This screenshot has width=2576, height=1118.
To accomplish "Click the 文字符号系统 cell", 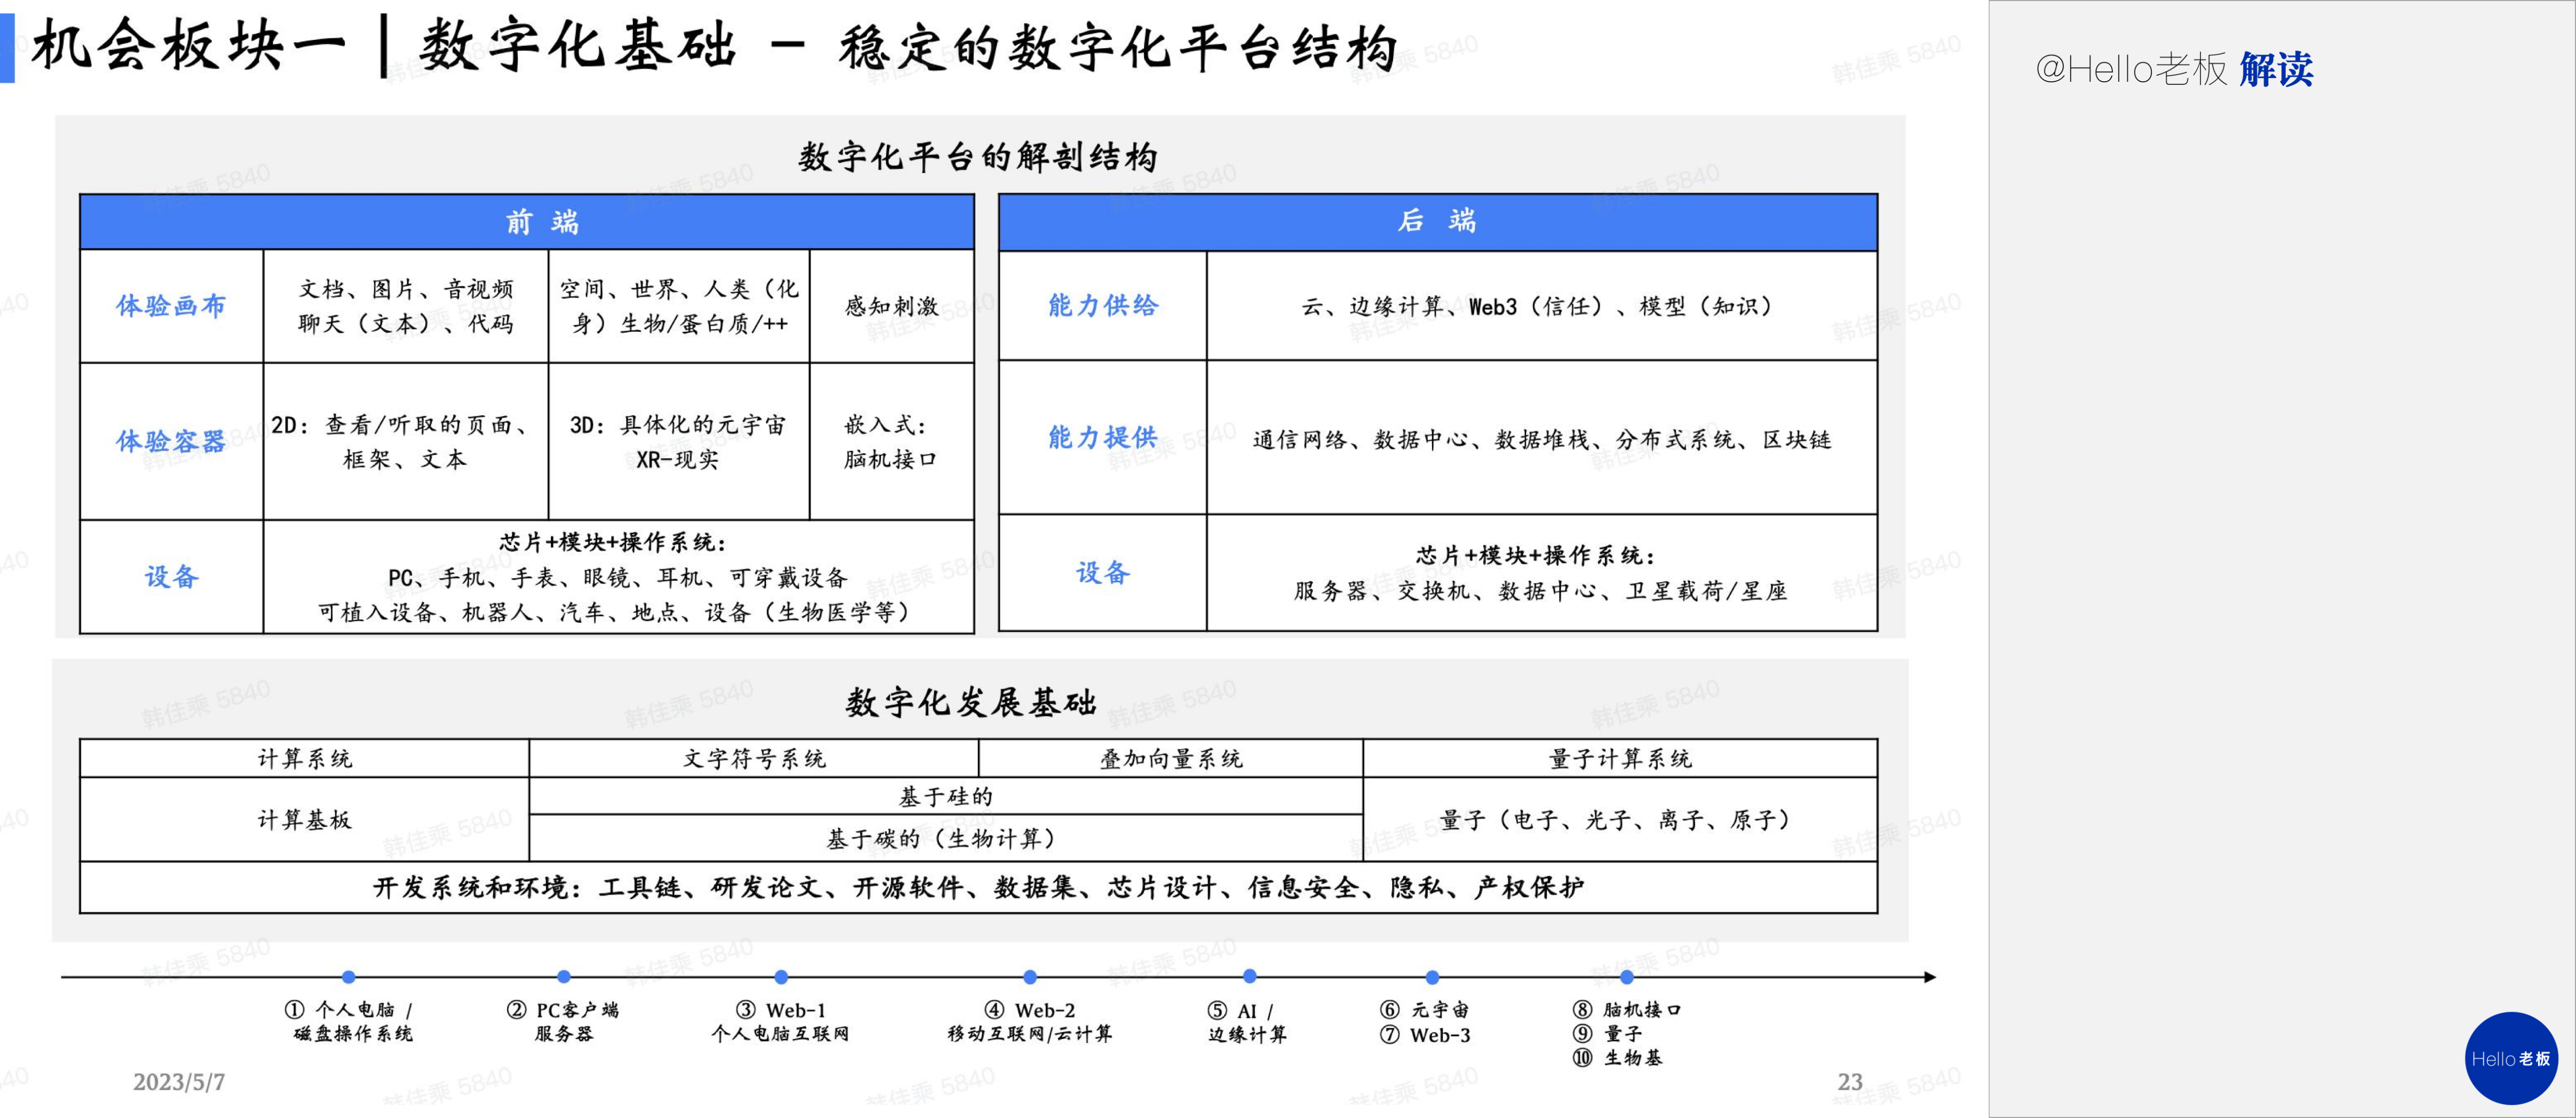I will (x=754, y=758).
